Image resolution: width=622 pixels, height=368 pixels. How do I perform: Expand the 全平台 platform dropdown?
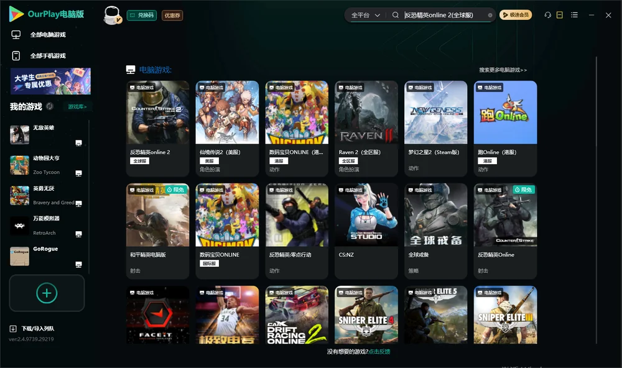(365, 15)
